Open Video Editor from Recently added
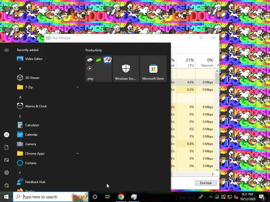Screen dimensions: 270x202 [x=47, y=59]
